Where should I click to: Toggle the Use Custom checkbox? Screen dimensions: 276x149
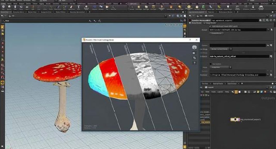tap(211, 64)
